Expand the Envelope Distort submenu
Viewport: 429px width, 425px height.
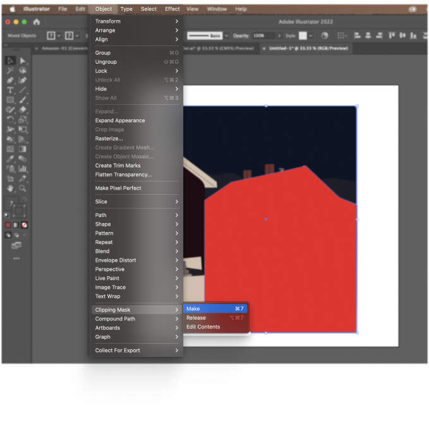point(136,260)
